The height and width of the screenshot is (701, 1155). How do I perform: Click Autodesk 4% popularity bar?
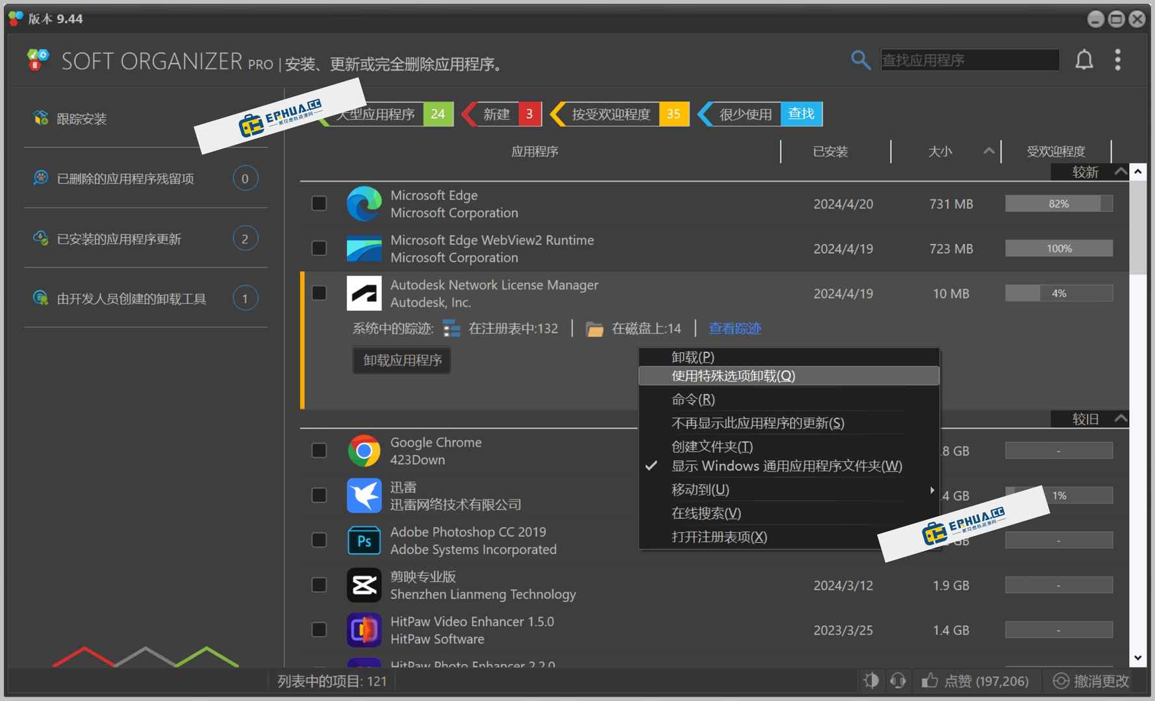1059,293
